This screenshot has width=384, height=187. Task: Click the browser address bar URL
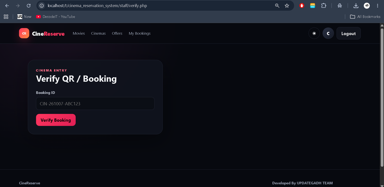pos(97,6)
